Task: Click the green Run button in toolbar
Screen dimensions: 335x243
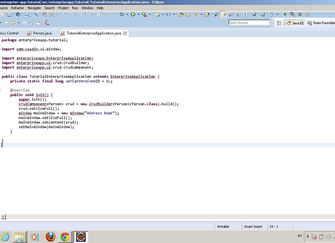Action: pyautogui.click(x=133, y=15)
